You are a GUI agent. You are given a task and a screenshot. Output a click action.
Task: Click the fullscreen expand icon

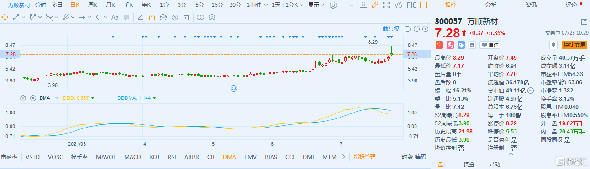pos(387,5)
